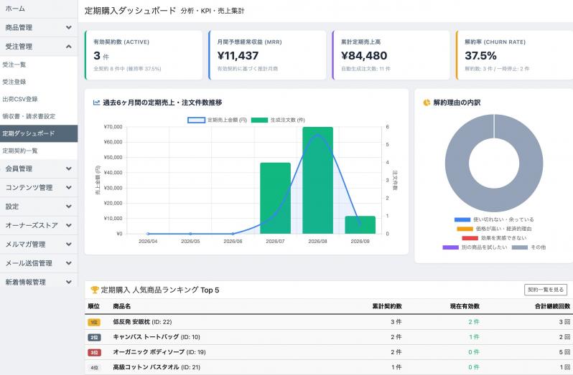This screenshot has width=573, height=375.
Task: Expand the 会員管理 menu chevron
Action: [x=69, y=168]
